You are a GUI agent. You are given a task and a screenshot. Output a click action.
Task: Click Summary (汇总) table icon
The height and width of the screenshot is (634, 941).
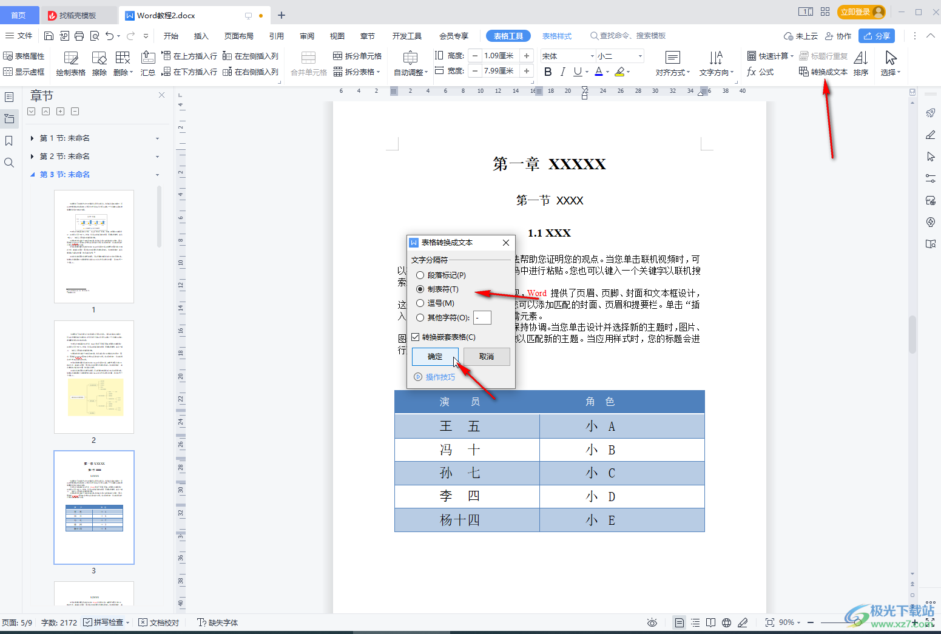coord(148,64)
